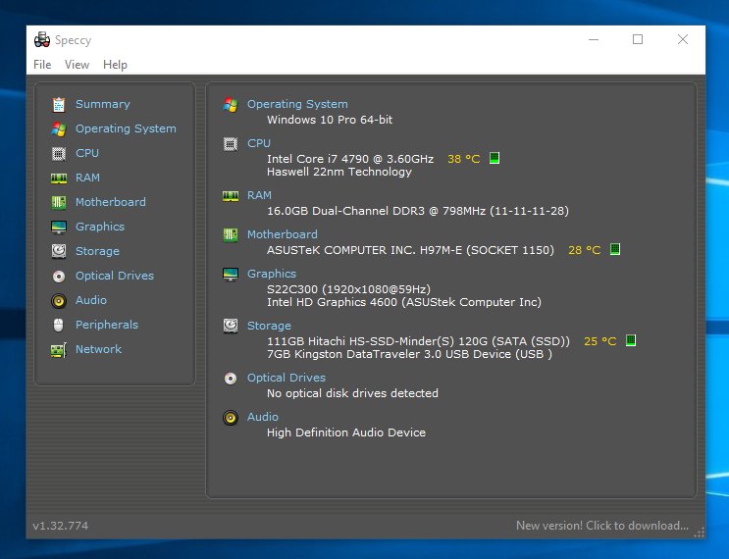
Task: Click the motherboard temperature green indicator
Action: click(x=614, y=249)
